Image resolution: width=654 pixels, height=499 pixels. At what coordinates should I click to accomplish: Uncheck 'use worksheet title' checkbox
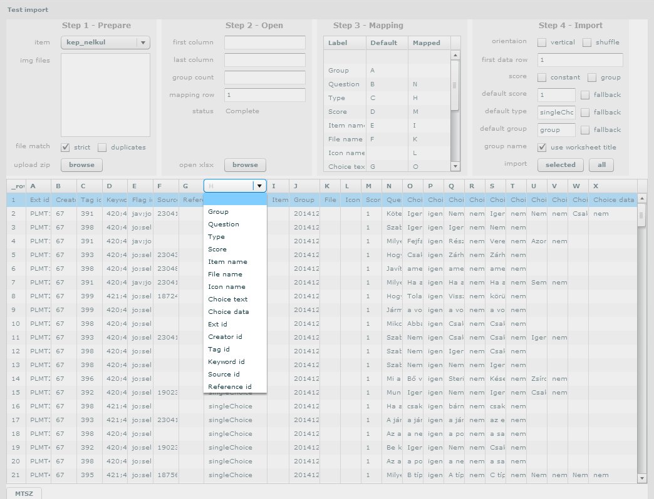click(542, 148)
